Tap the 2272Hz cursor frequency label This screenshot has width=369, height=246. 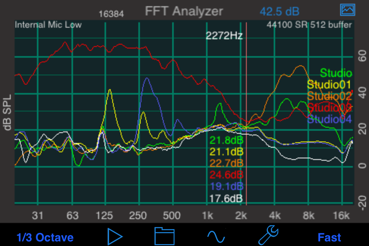click(x=224, y=36)
